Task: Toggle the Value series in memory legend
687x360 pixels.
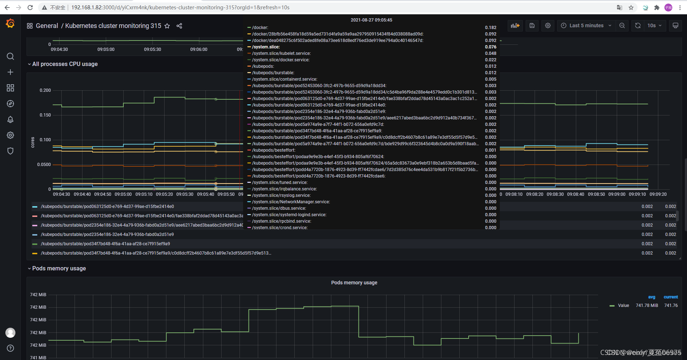Action: point(624,305)
